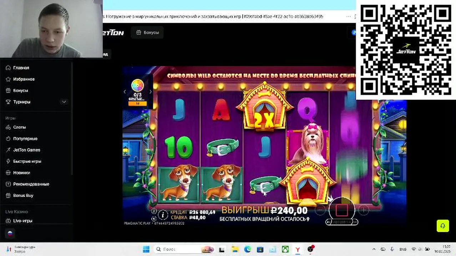The height and width of the screenshot is (256, 456).
Task: Click left arrow beside wheel widget
Action: (x=125, y=92)
